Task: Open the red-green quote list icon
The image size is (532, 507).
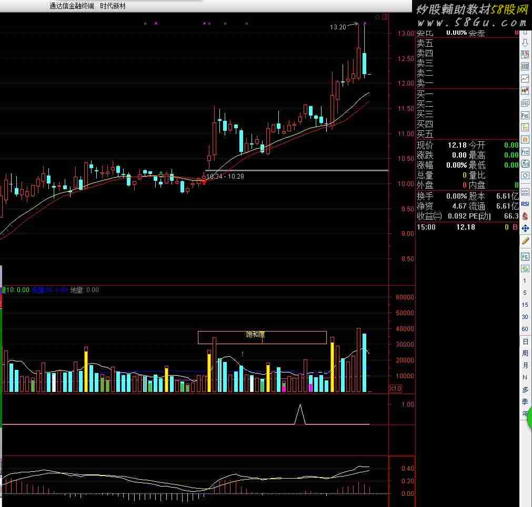Action: tap(525, 55)
